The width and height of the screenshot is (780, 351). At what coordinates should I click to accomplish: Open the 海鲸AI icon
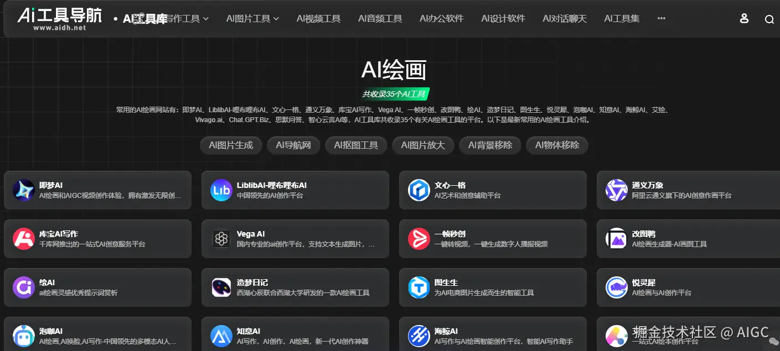tap(419, 336)
